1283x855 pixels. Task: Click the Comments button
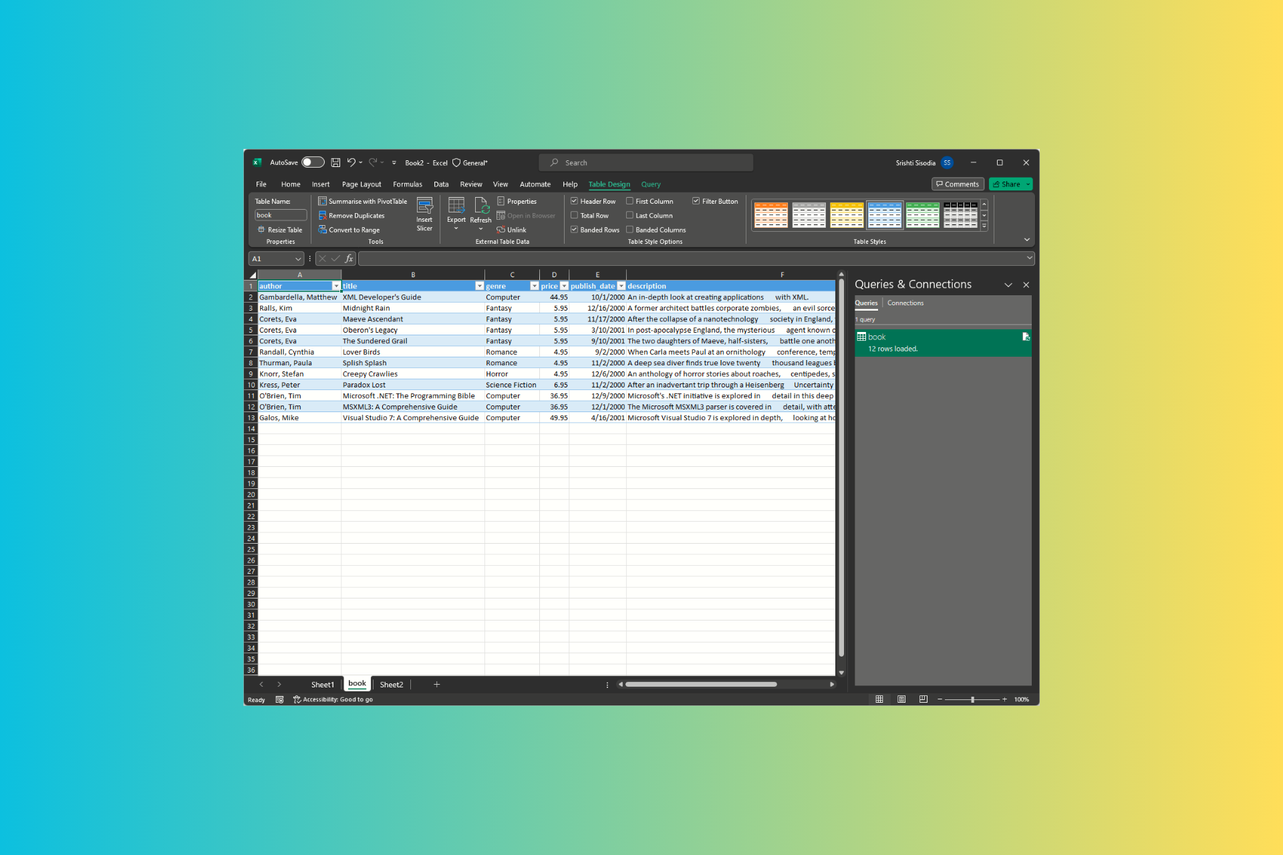tap(957, 184)
